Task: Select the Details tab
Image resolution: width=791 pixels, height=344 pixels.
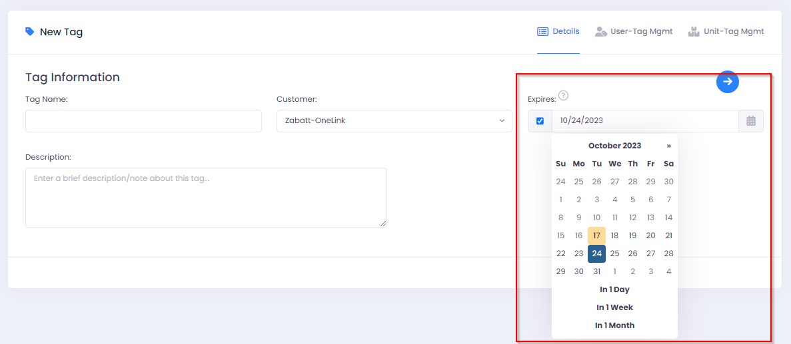Action: pyautogui.click(x=558, y=31)
